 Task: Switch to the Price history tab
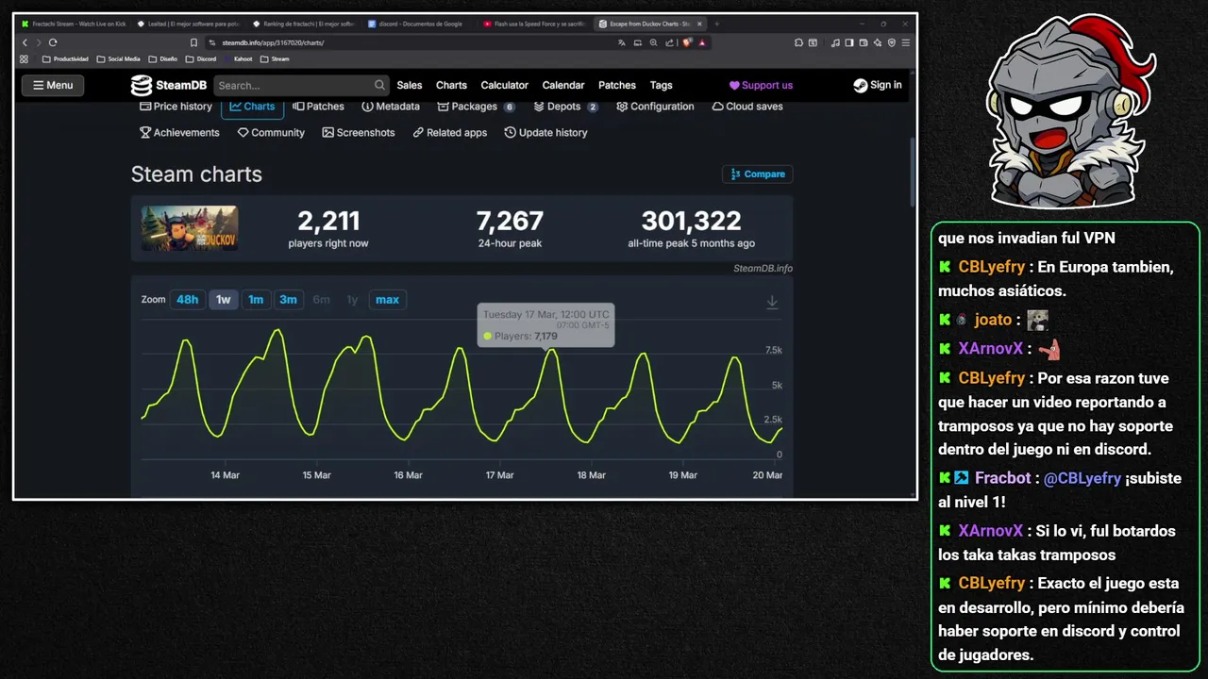point(176,107)
